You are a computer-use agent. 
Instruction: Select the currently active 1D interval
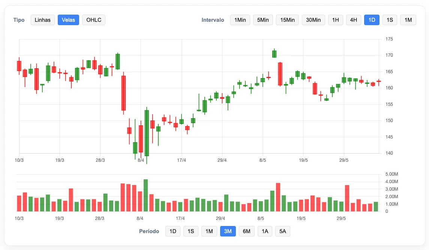[x=372, y=20]
